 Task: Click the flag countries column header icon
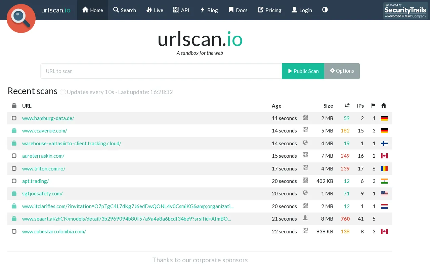(373, 106)
